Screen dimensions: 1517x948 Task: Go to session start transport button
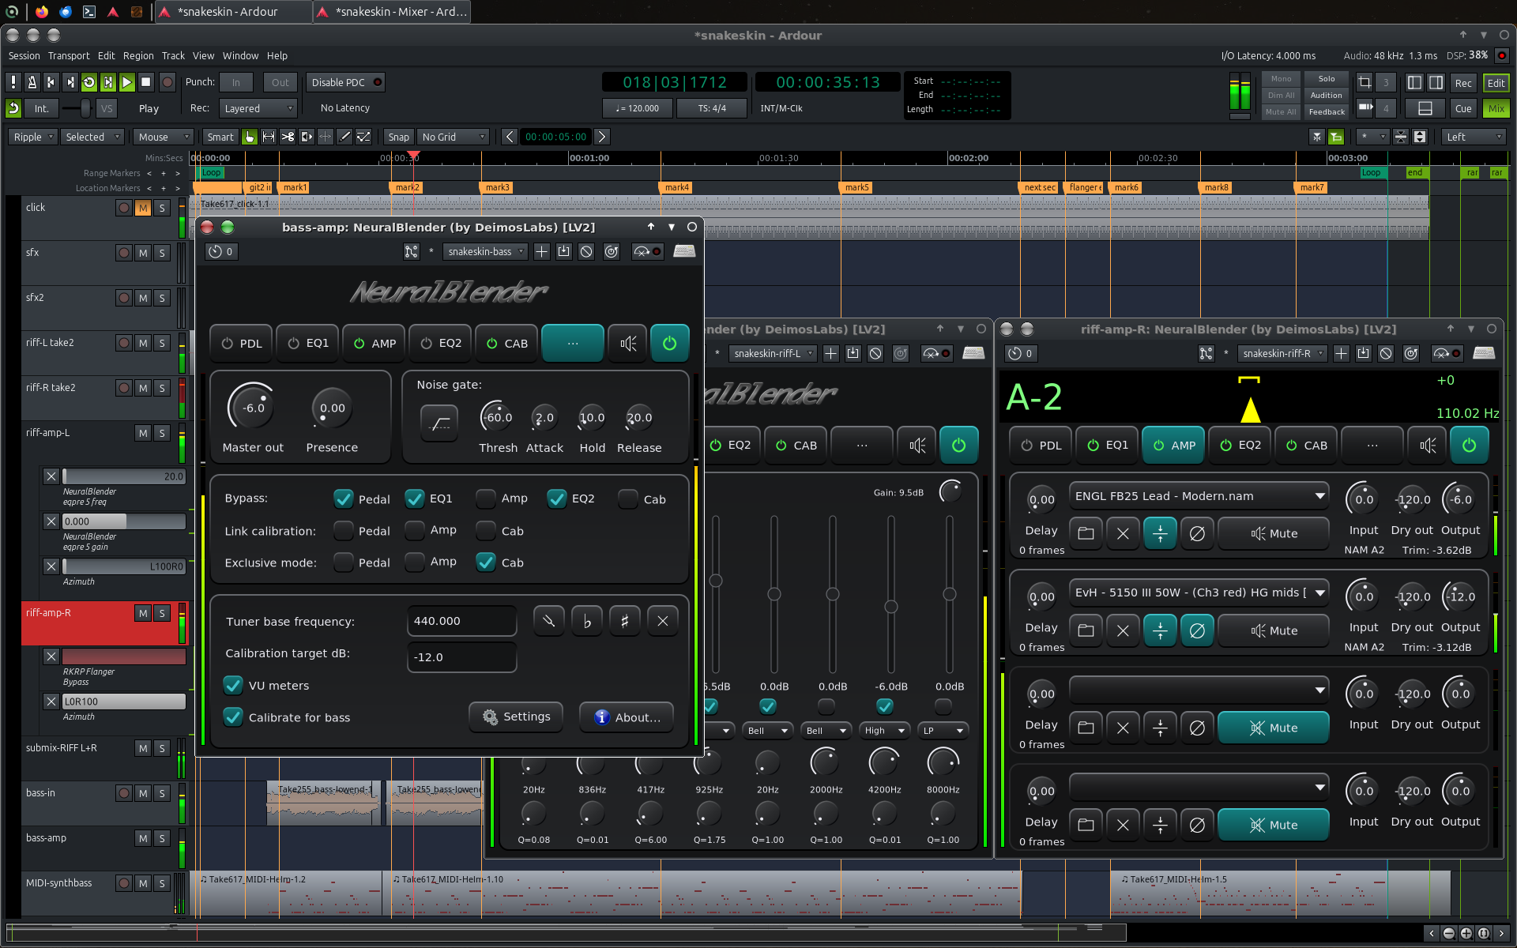tap(51, 82)
